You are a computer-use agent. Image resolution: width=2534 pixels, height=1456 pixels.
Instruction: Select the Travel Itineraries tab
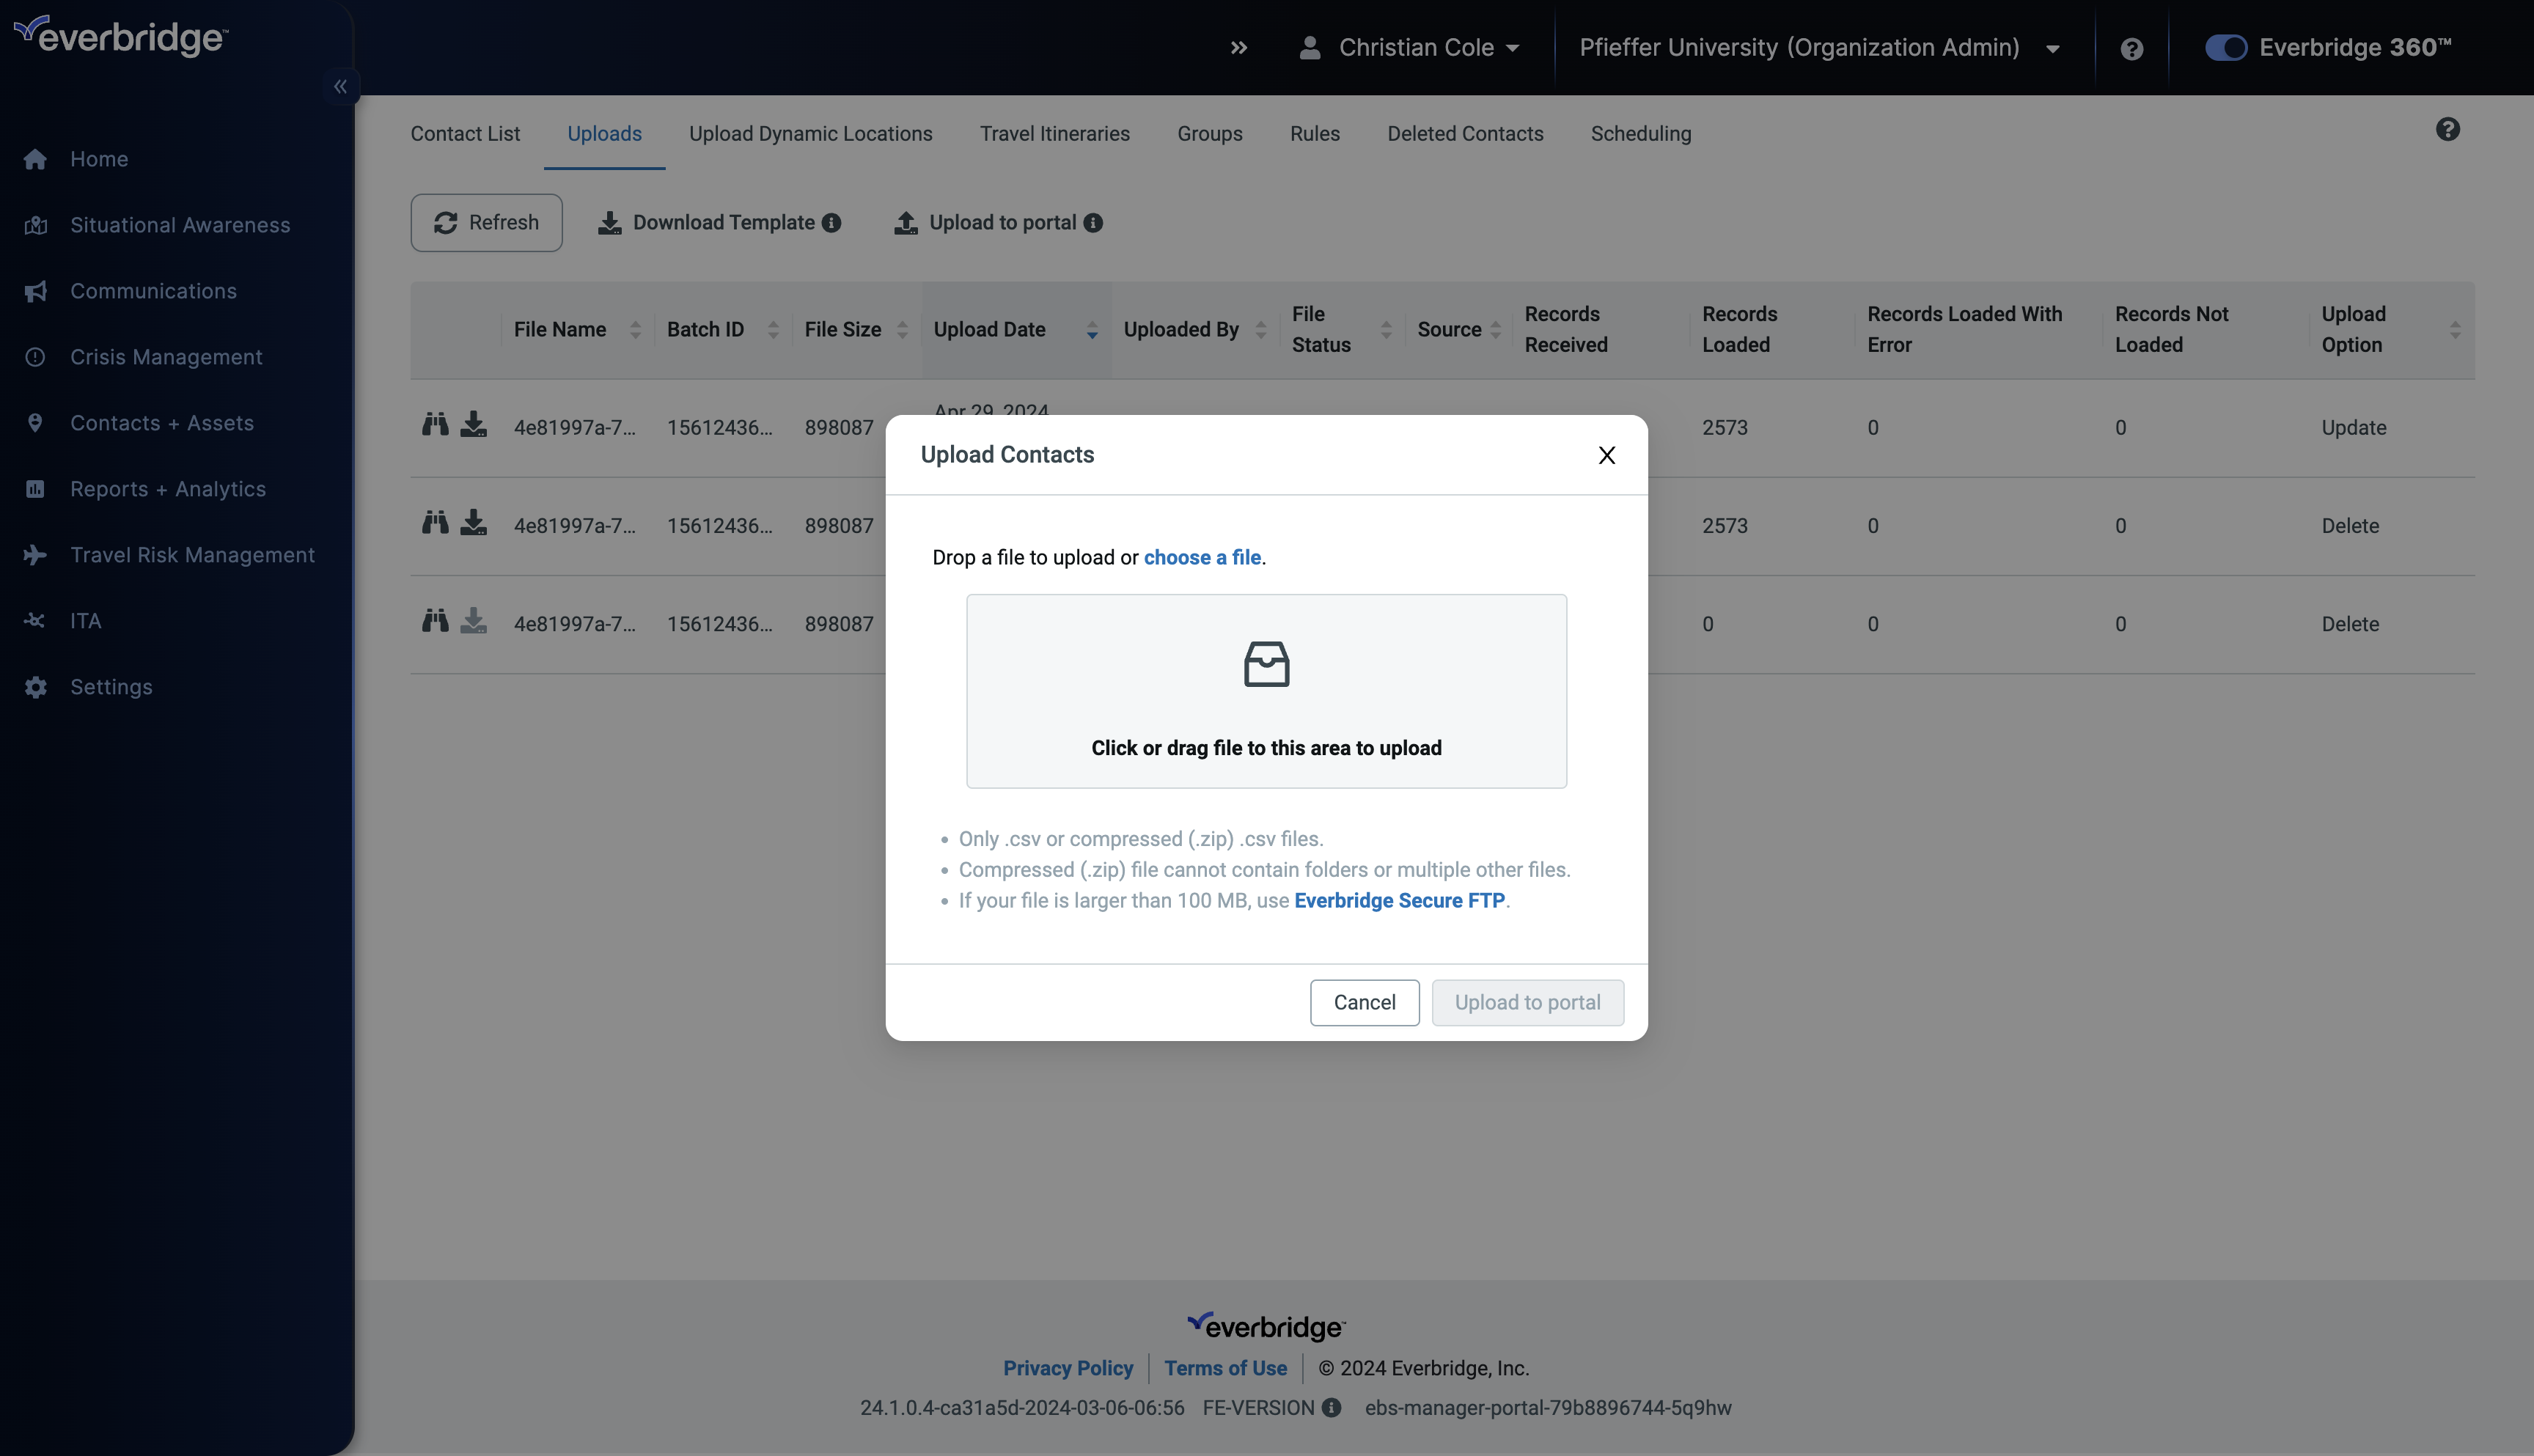click(x=1054, y=132)
